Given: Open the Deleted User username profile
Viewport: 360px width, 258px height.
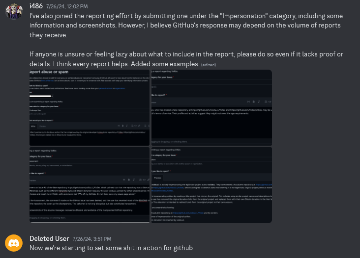Looking at the screenshot, I should pyautogui.click(x=49, y=238).
